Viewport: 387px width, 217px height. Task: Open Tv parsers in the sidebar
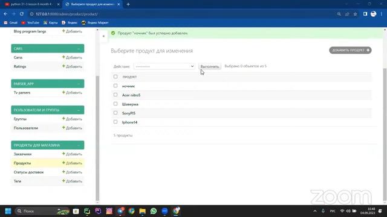22,92
